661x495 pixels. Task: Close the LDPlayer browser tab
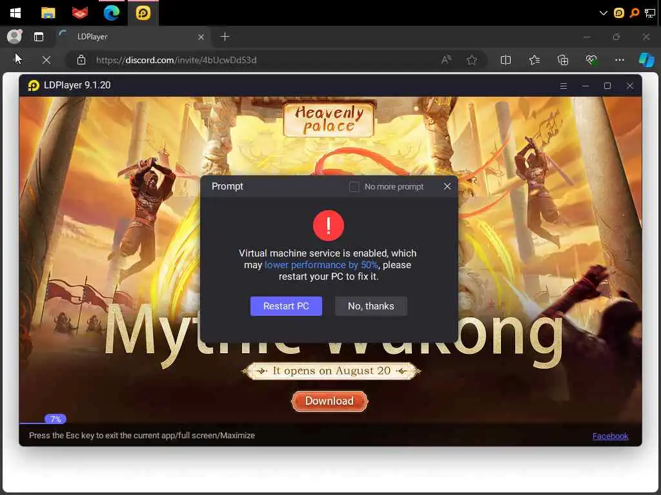point(201,37)
